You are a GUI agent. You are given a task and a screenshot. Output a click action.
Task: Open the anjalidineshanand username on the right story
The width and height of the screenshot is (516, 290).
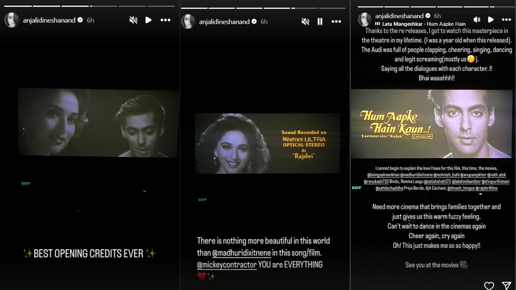[x=399, y=16]
